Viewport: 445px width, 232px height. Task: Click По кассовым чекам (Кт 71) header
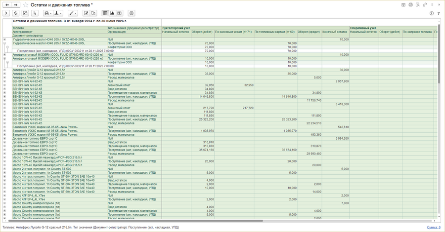click(234, 32)
